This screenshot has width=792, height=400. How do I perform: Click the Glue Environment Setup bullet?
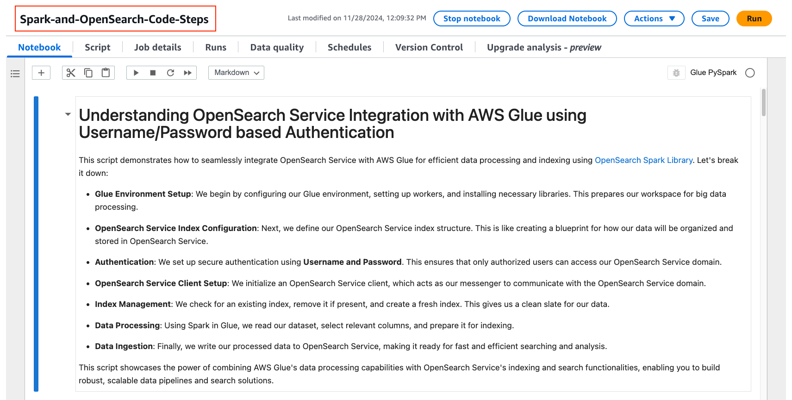click(x=411, y=200)
